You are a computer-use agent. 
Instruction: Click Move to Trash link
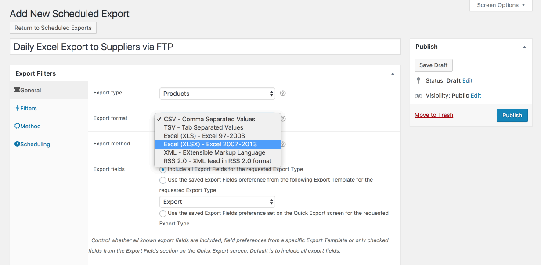click(434, 115)
